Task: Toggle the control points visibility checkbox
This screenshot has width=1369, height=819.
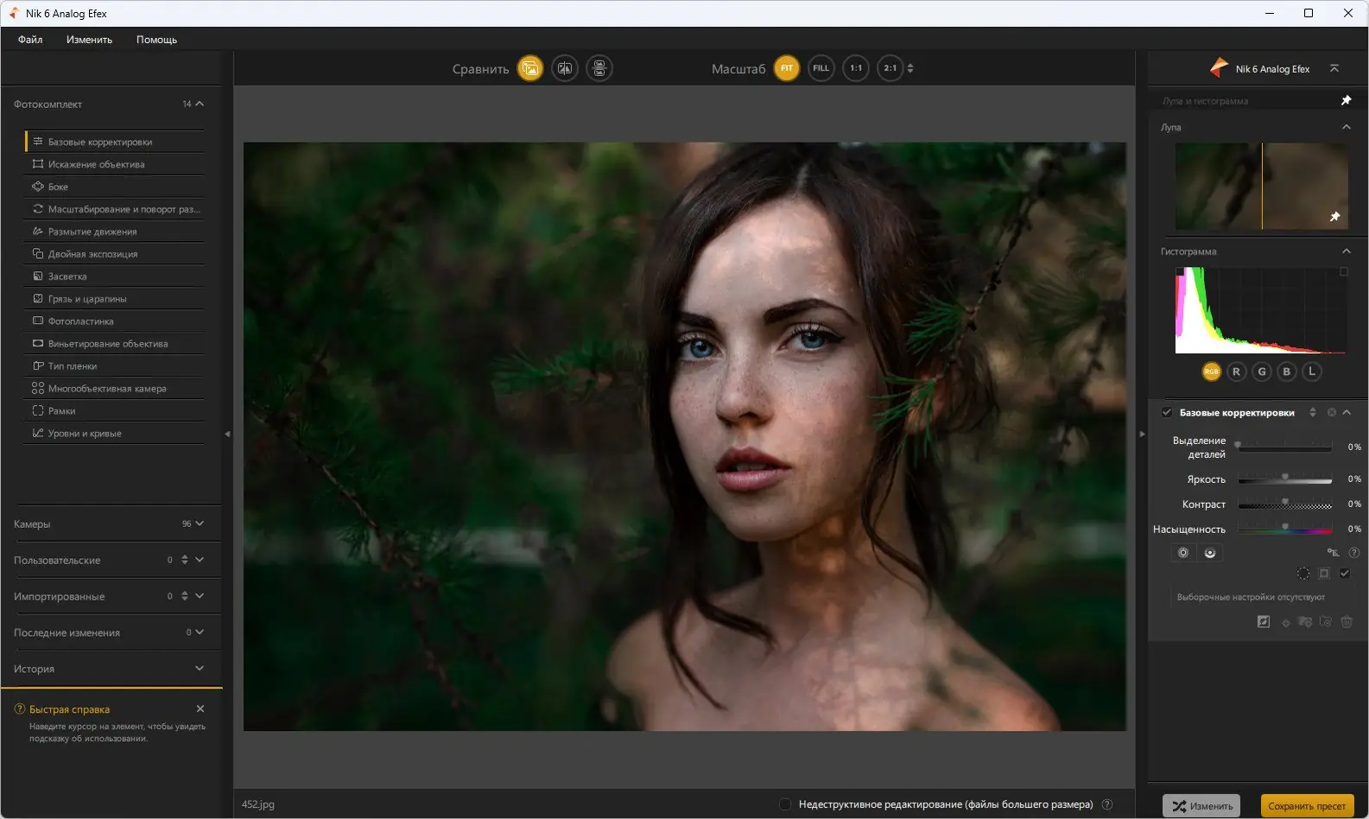Action: [1345, 574]
